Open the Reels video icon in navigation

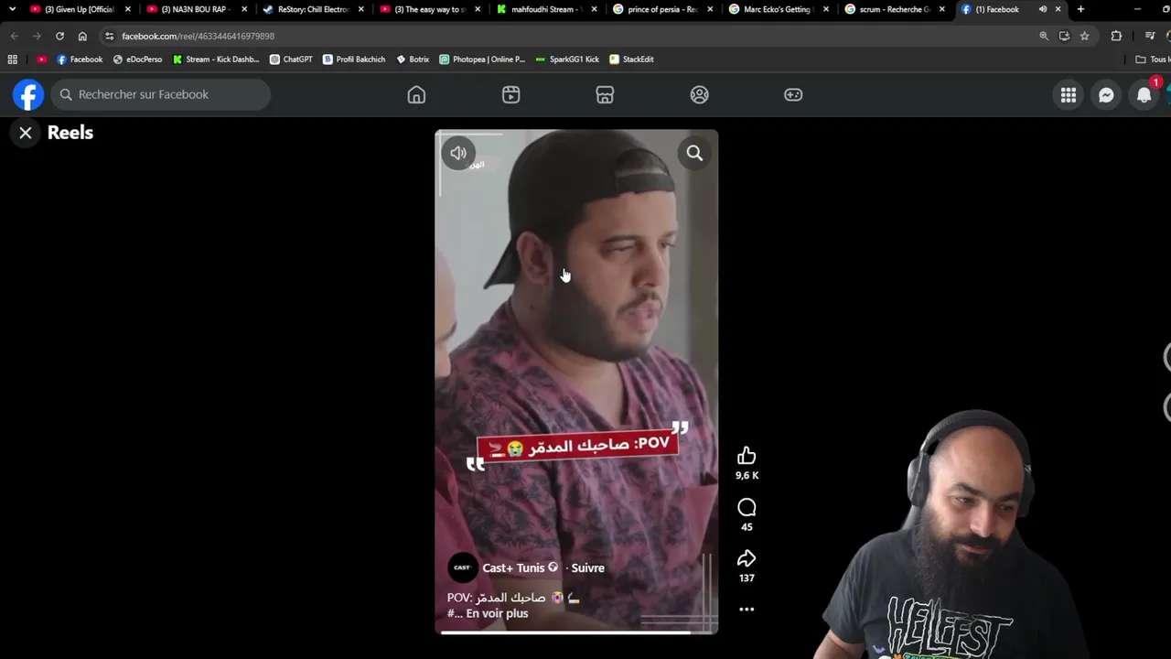click(x=510, y=94)
